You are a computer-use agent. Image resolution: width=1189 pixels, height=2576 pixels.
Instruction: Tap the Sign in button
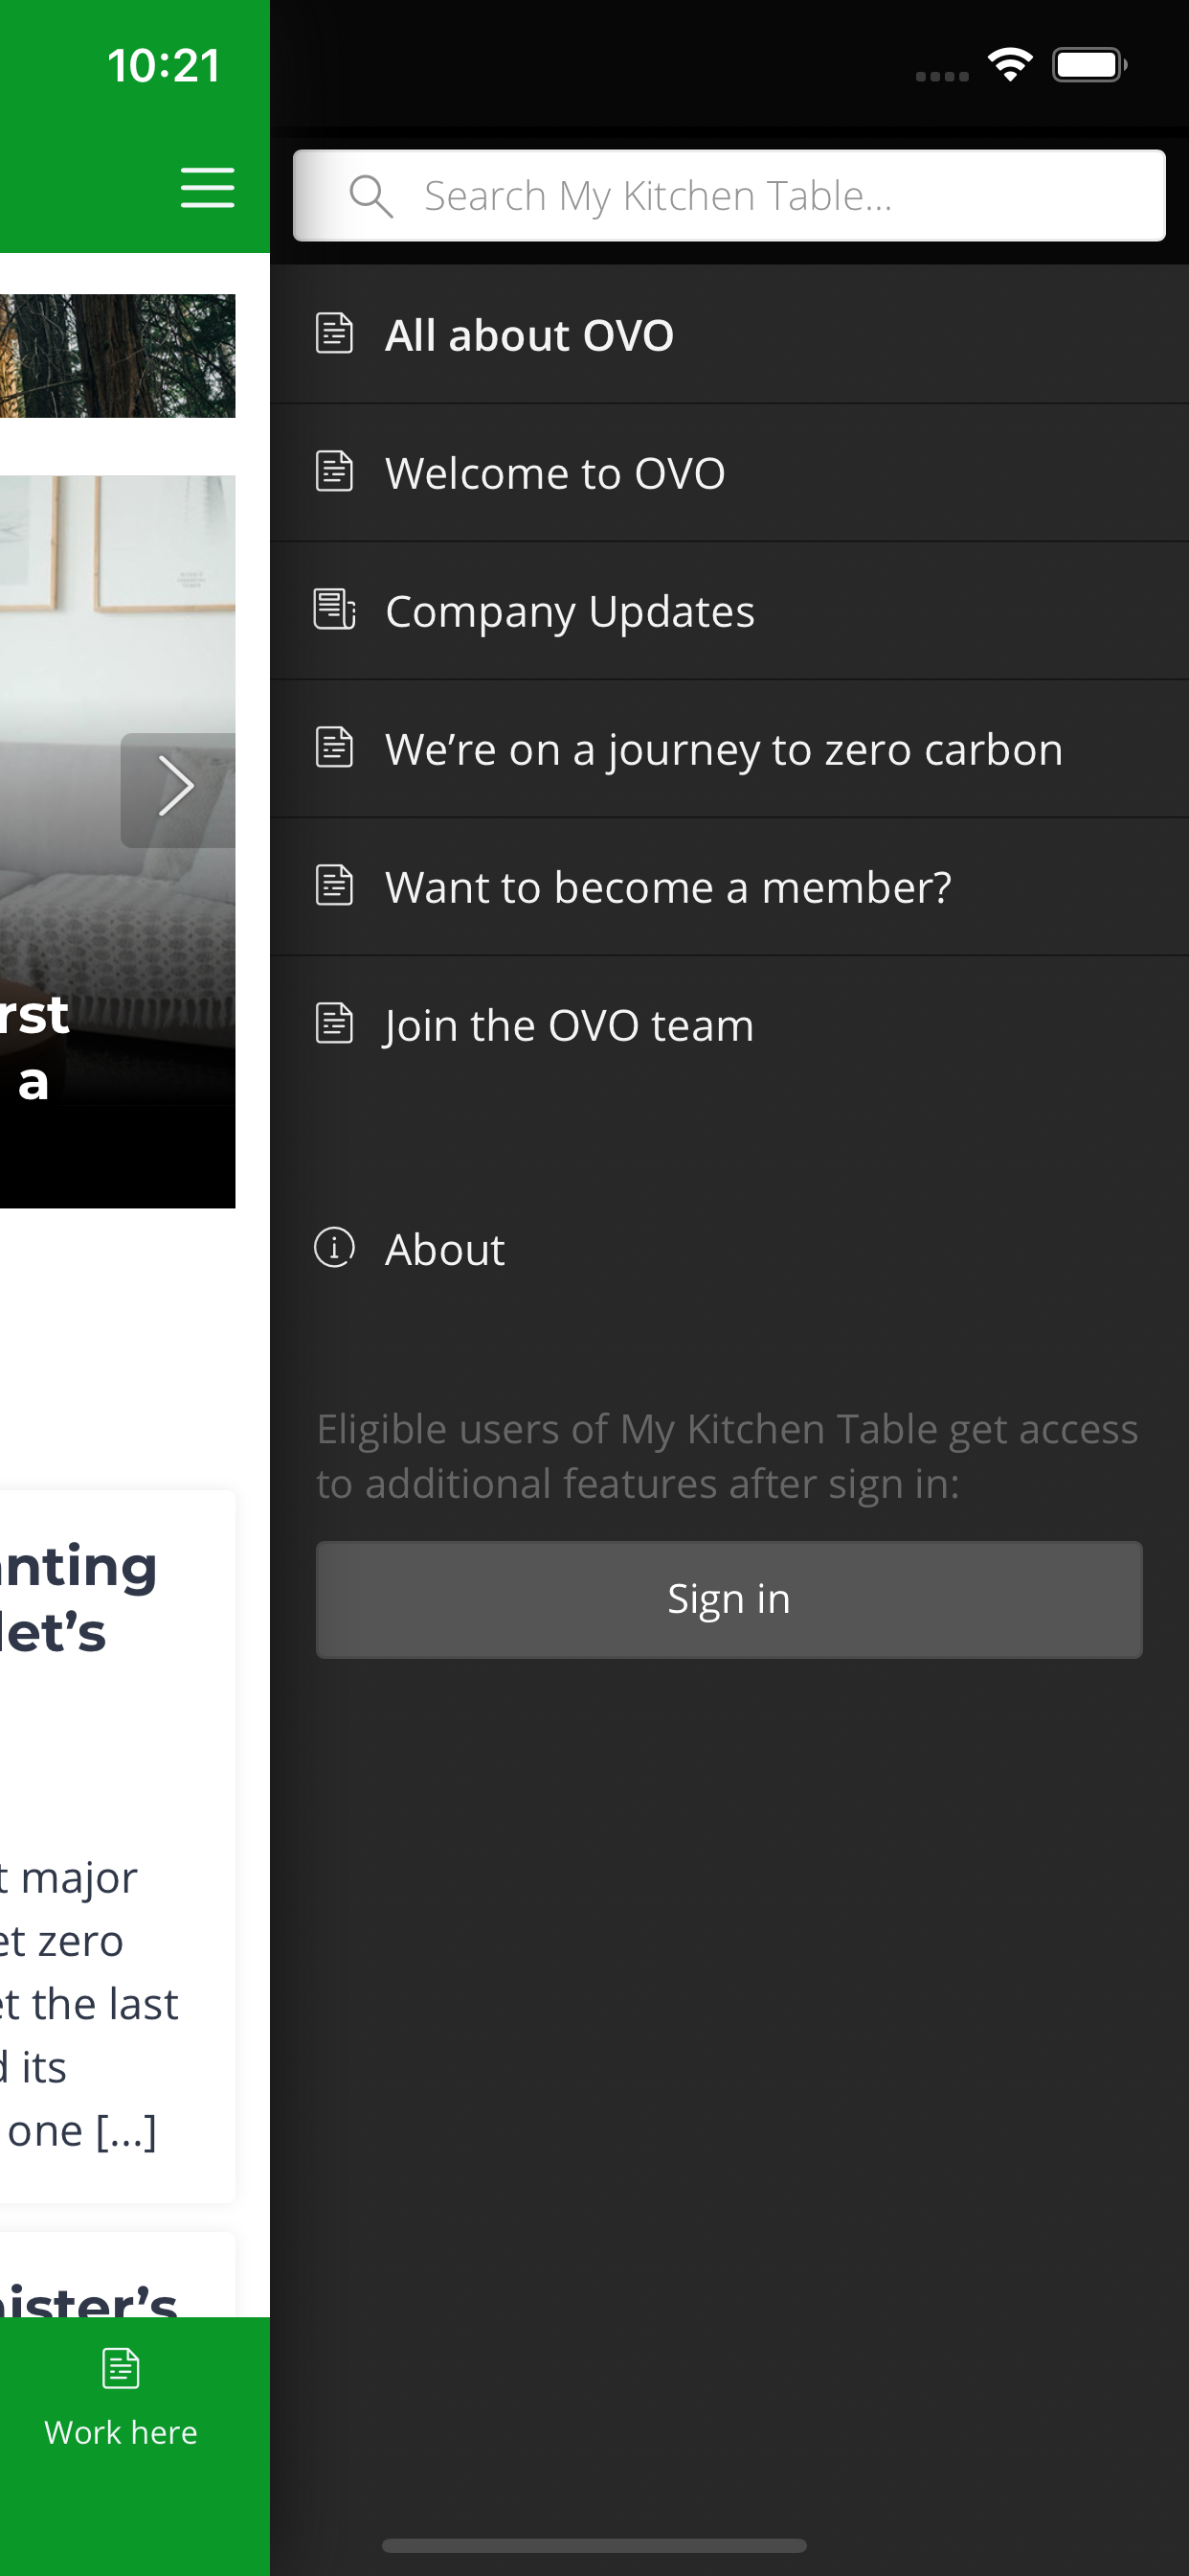tap(729, 1599)
